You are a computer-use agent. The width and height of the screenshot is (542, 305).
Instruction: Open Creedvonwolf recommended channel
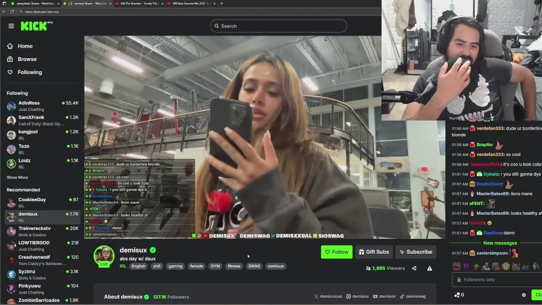pyautogui.click(x=42, y=260)
